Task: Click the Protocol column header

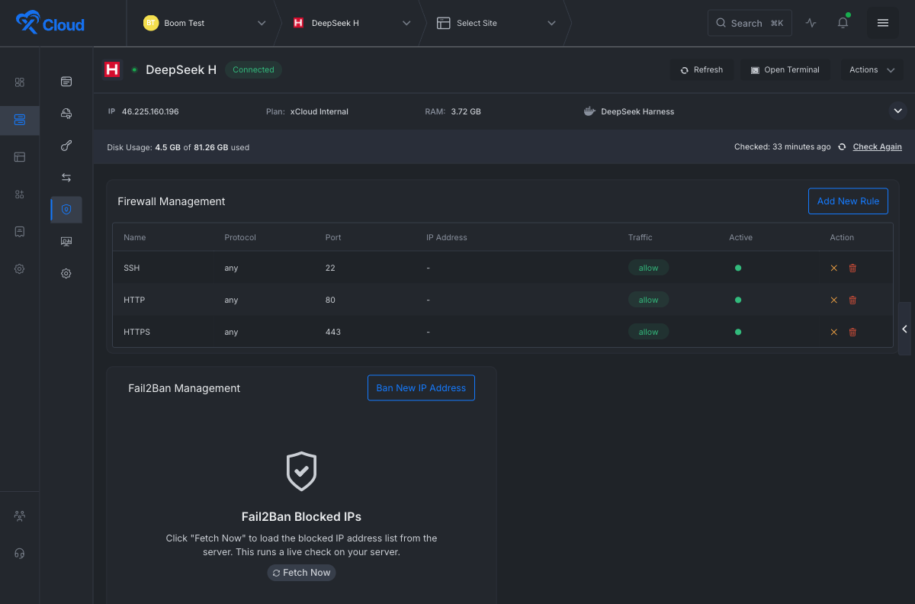Action: pyautogui.click(x=240, y=237)
